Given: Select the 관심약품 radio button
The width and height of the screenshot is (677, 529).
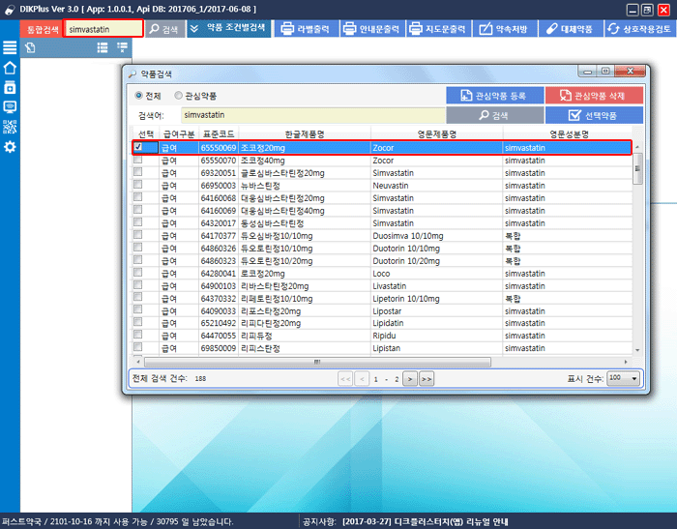Looking at the screenshot, I should pyautogui.click(x=178, y=96).
